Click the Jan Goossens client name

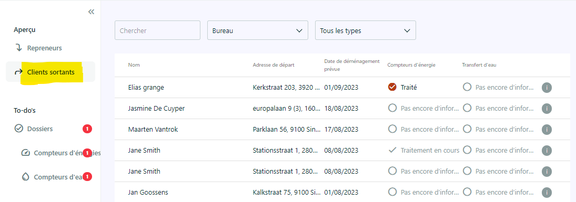[148, 192]
